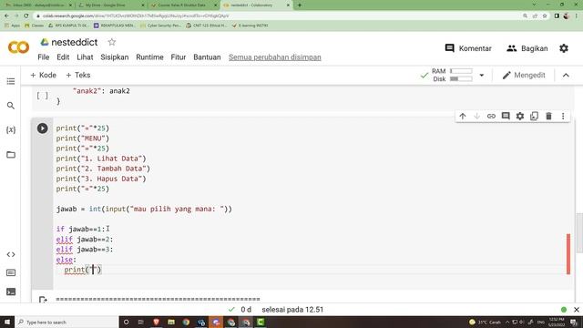Click the notebook title nesteddict

coord(75,42)
